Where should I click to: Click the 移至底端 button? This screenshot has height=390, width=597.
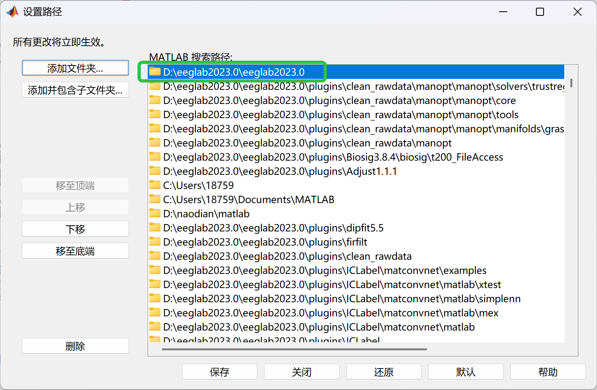pyautogui.click(x=75, y=251)
